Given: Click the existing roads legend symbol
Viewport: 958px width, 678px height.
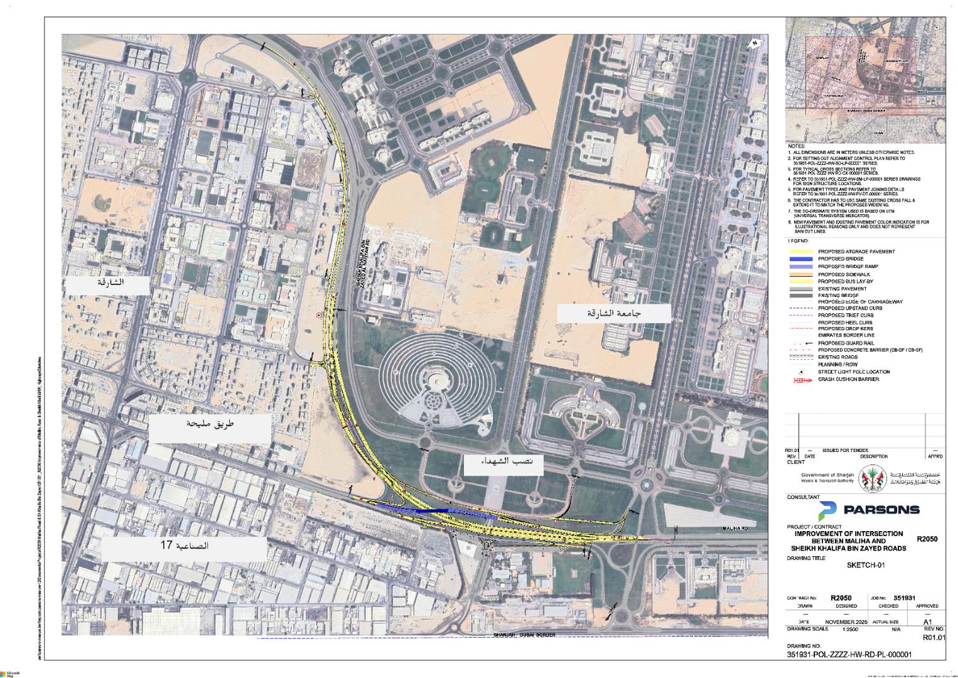Looking at the screenshot, I should pos(800,357).
